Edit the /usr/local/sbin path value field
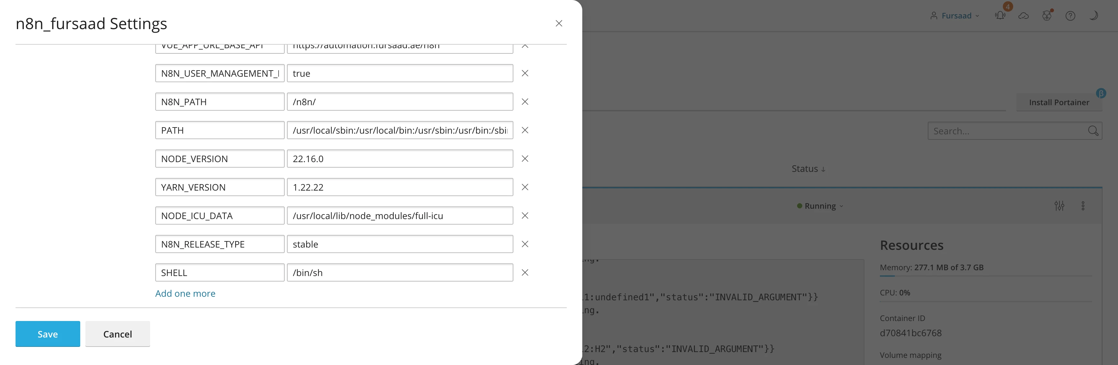The width and height of the screenshot is (1118, 365). pos(400,130)
